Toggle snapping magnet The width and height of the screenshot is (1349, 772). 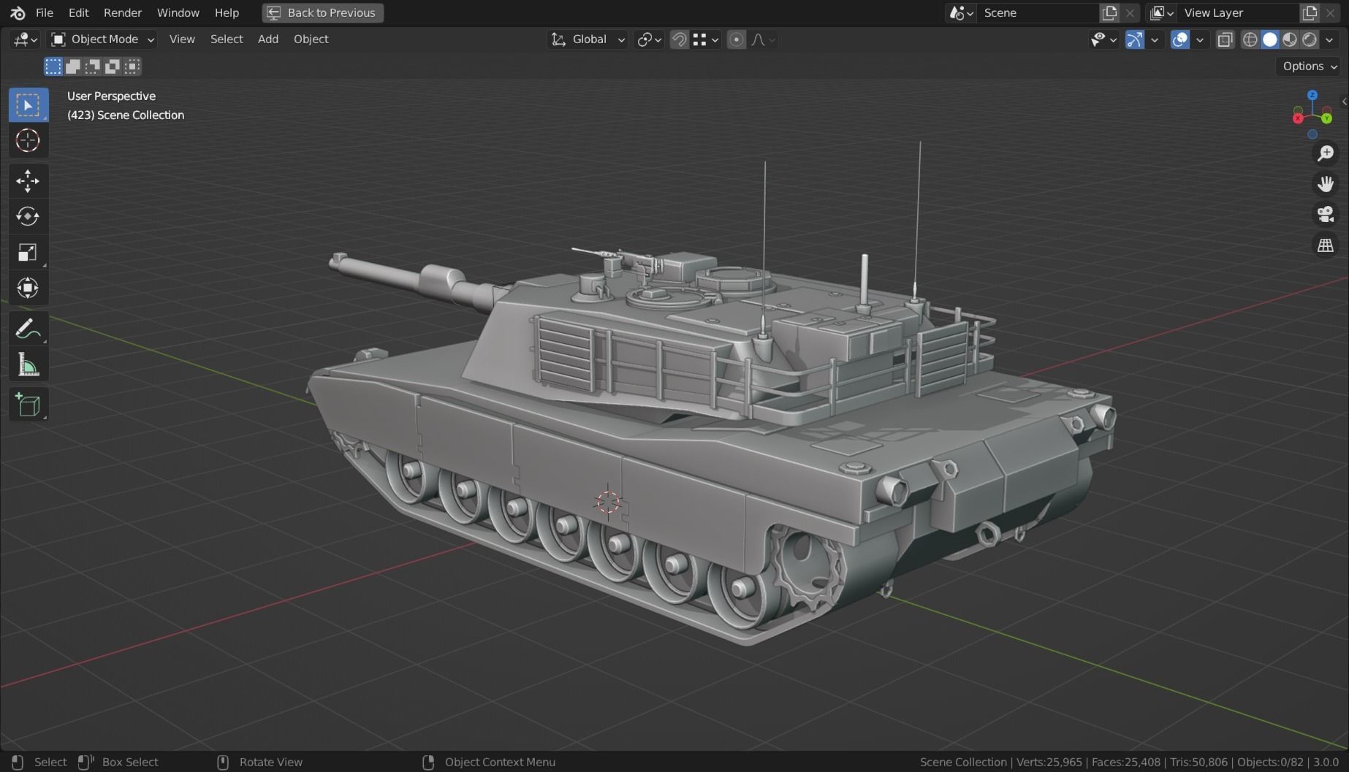pos(679,39)
